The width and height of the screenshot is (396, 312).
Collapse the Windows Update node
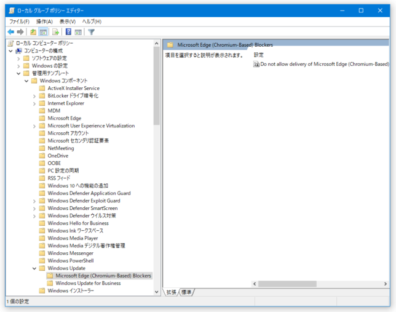(34, 268)
